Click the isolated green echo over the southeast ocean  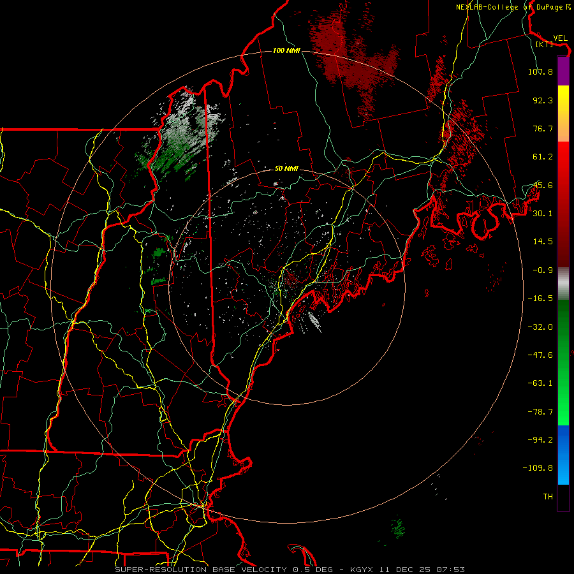click(398, 528)
